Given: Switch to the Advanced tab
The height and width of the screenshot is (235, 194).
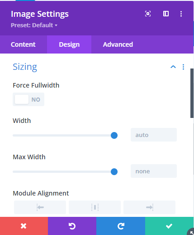Looking at the screenshot, I should (118, 44).
